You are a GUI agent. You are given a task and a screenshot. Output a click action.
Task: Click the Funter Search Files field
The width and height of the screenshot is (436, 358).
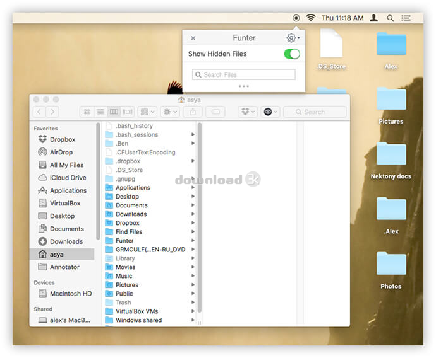[x=243, y=74]
